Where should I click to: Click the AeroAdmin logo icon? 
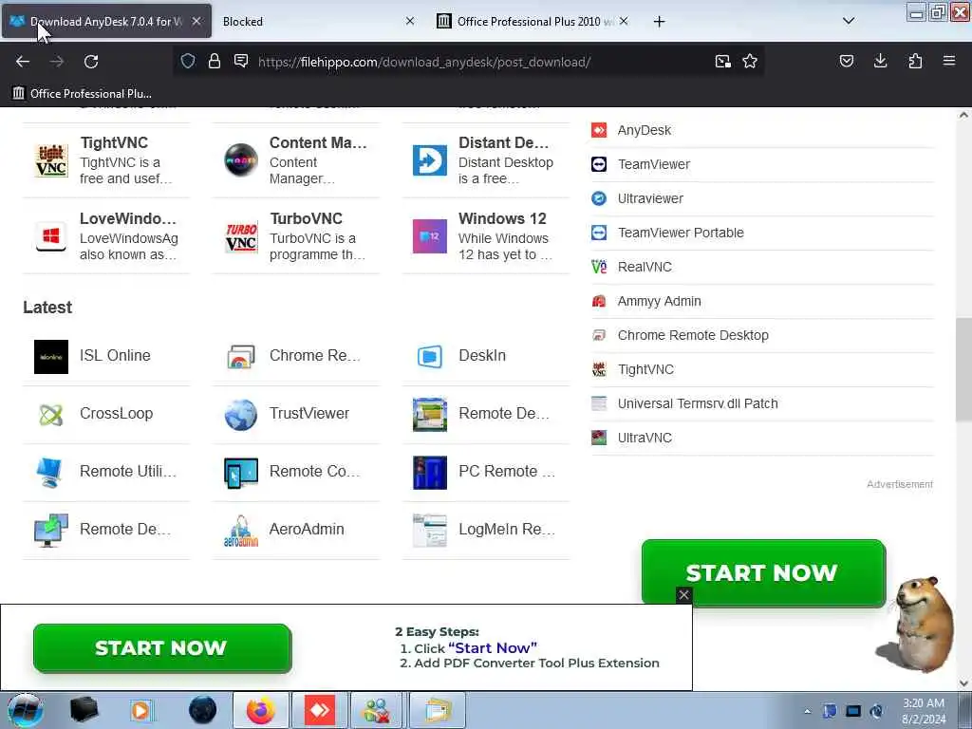point(241,531)
